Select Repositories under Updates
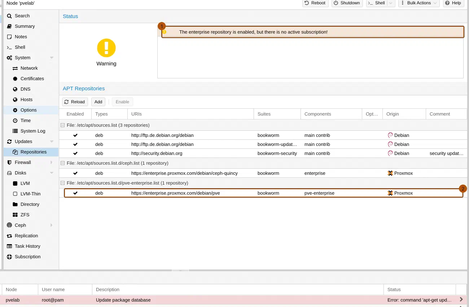Screen dimensions: 469x307 [x=31, y=152]
